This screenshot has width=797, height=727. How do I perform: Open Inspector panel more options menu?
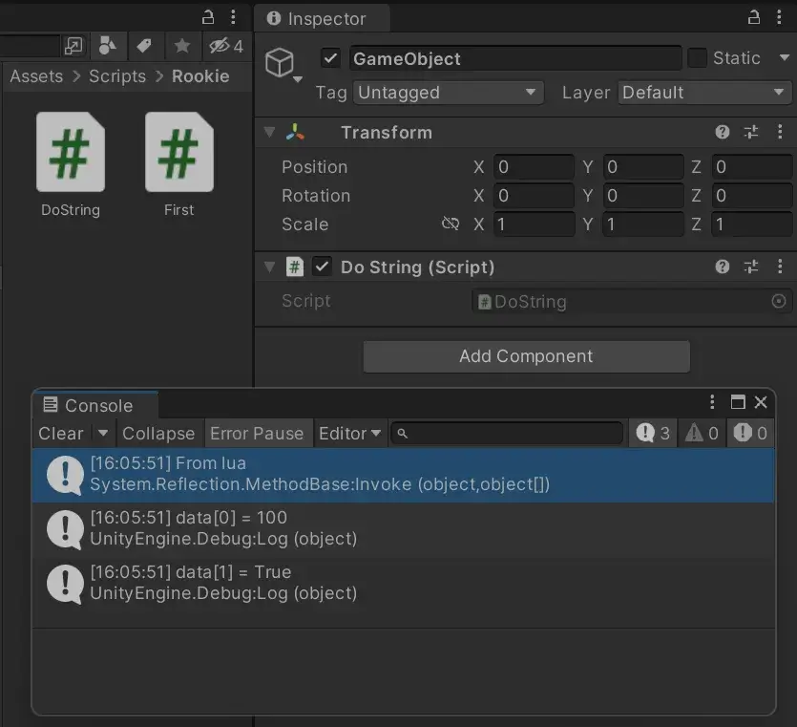(779, 17)
